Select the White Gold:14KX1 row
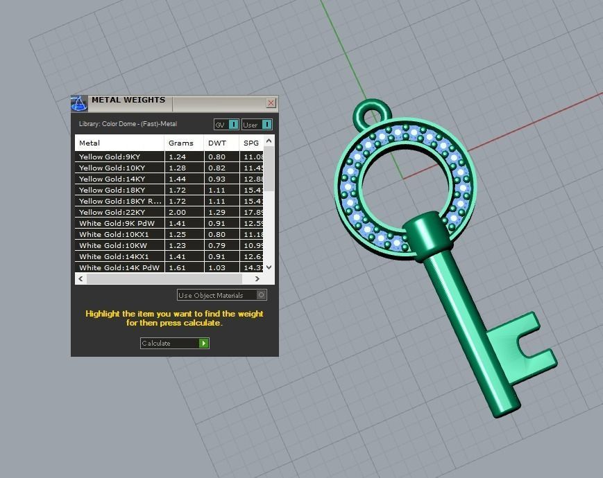Viewport: 603px width, 478px height. coord(169,257)
